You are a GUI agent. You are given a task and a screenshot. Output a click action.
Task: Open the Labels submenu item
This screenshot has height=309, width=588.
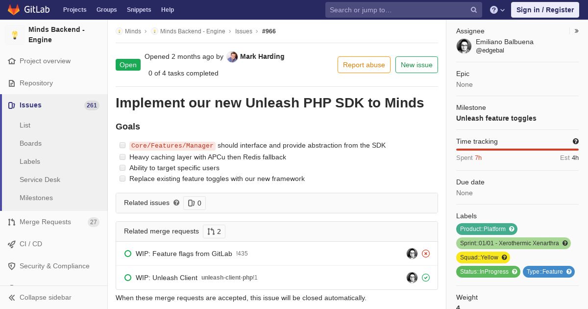click(x=30, y=161)
